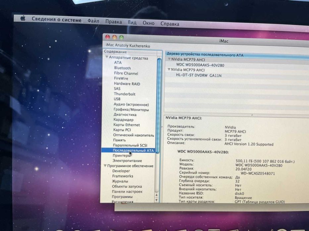309x231 pixels.
Task: Select Оптический накопитель in the sidebar
Action: click(x=133, y=135)
